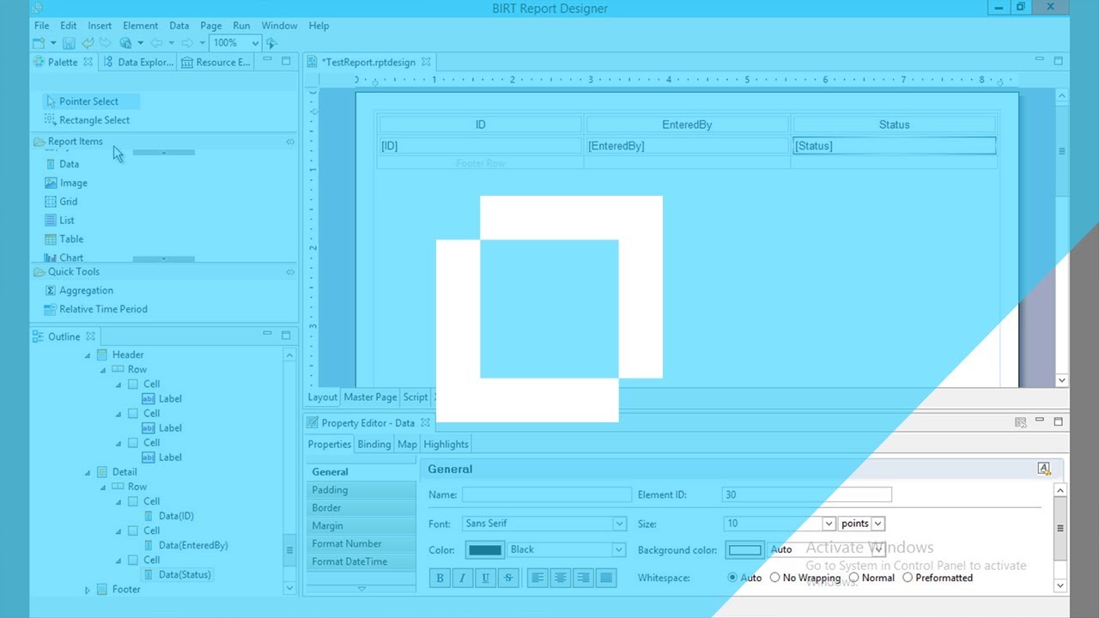This screenshot has height=618, width=1099.
Task: Click the View Report globe icon
Action: pyautogui.click(x=125, y=43)
